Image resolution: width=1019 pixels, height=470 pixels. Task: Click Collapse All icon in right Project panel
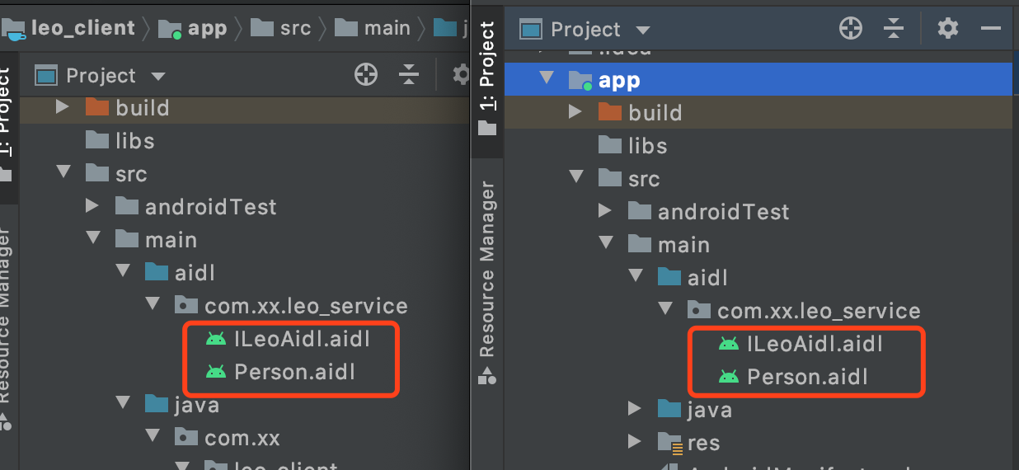894,29
